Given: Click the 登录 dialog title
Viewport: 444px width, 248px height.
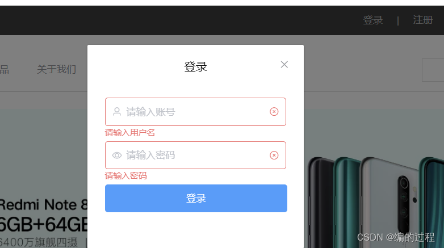Looking at the screenshot, I should (195, 67).
